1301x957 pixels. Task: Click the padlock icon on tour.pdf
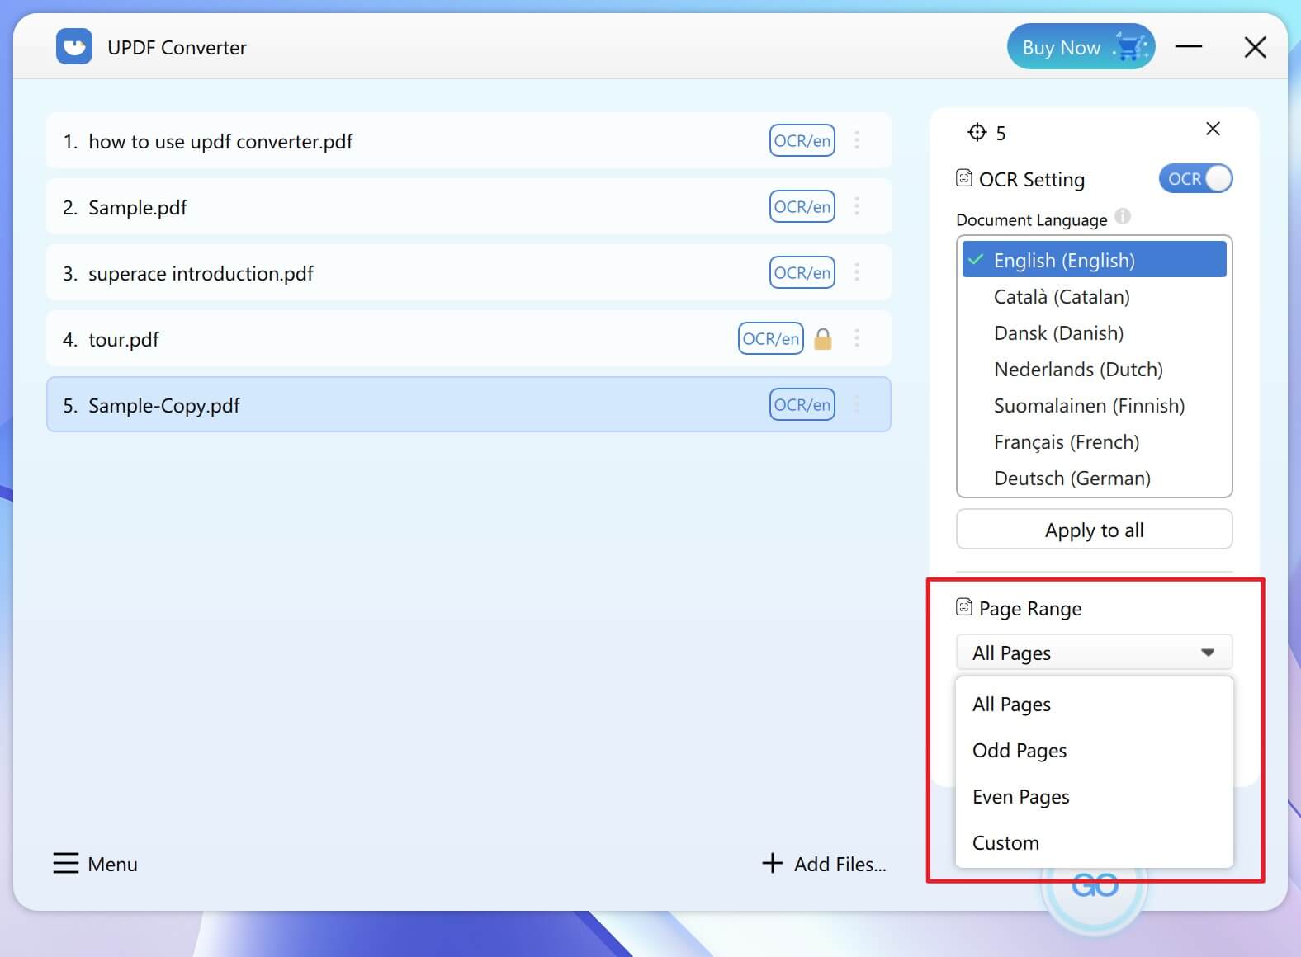[823, 338]
